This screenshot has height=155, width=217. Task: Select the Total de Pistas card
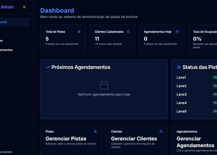point(63,39)
